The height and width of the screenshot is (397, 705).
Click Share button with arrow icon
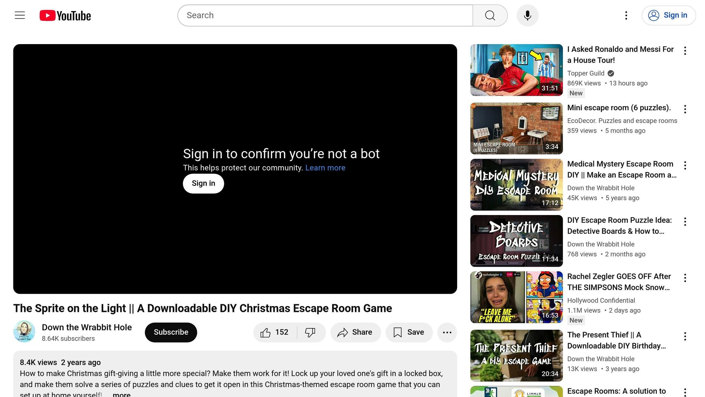(355, 332)
